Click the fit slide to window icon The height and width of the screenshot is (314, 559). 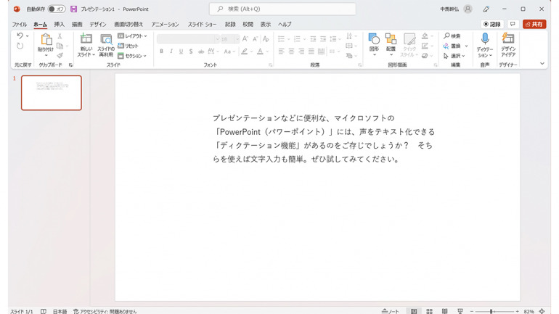[x=542, y=311]
